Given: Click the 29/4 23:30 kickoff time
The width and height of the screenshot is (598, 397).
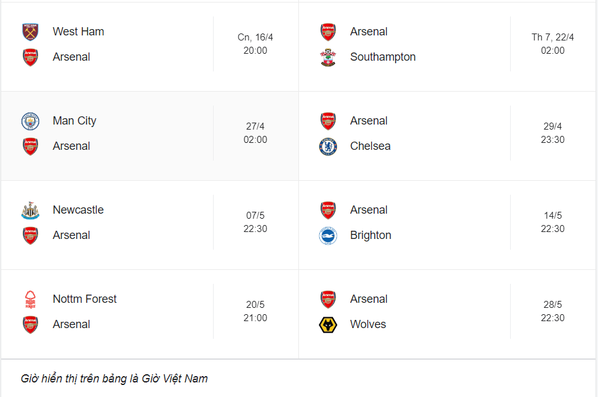Looking at the screenshot, I should pyautogui.click(x=552, y=133).
